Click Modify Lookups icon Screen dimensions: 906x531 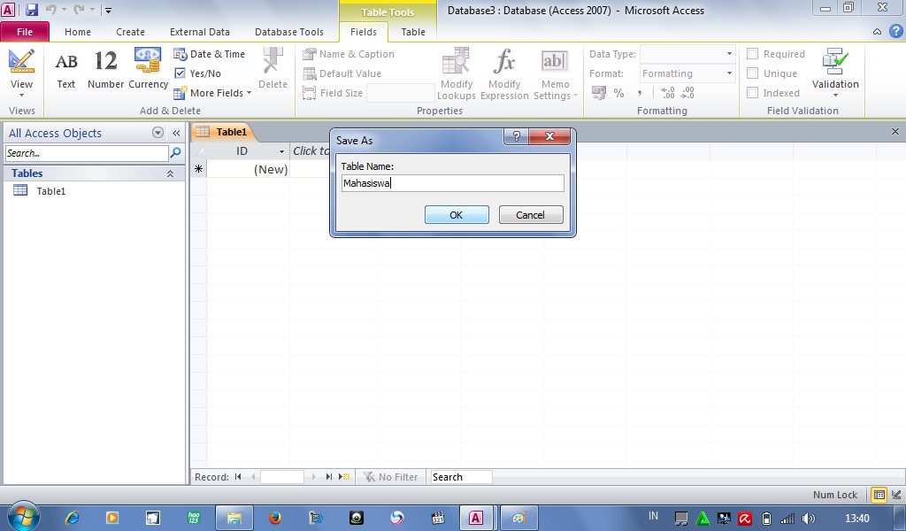[457, 74]
